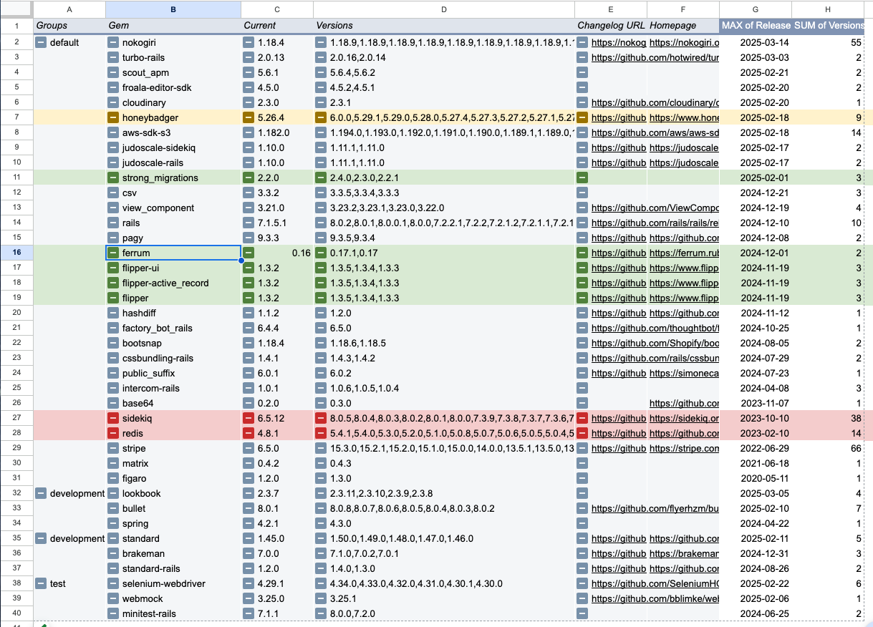Click minus icon before versions 3.3.5,3.3.4,3.3.3
This screenshot has height=627, width=873.
pos(321,193)
